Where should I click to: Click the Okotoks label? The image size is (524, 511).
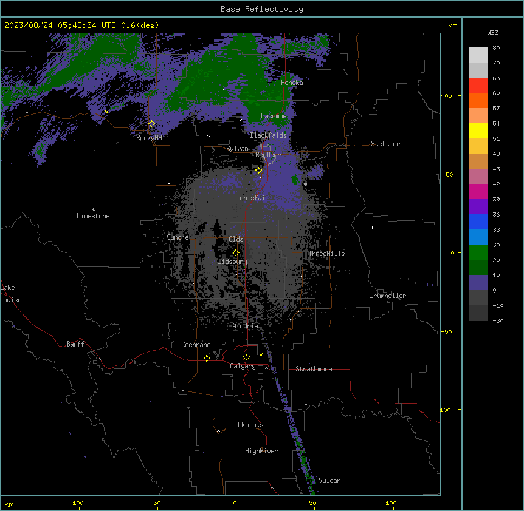pyautogui.click(x=250, y=425)
